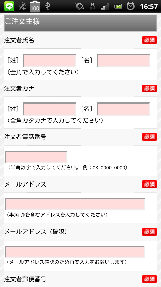Select the メールアドレス（確認） input box
The height and width of the screenshot is (287, 161).
pos(75,252)
